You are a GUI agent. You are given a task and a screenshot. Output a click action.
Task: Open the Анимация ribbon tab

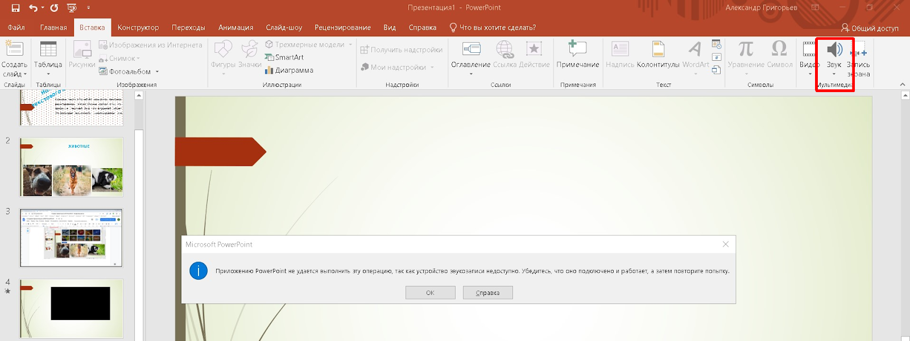click(235, 27)
